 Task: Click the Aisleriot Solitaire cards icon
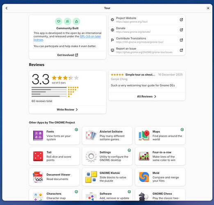pyautogui.click(x=91, y=135)
